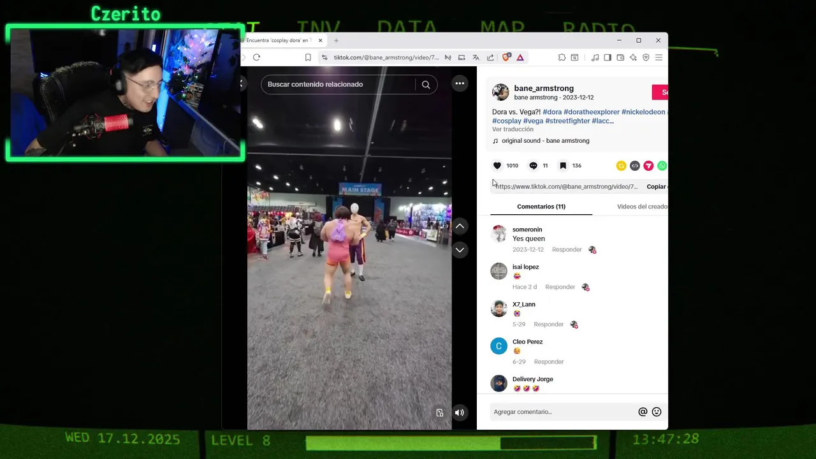Open site settings icon left of the URL
Screen dimensions: 816x459
pyautogui.click(x=324, y=57)
